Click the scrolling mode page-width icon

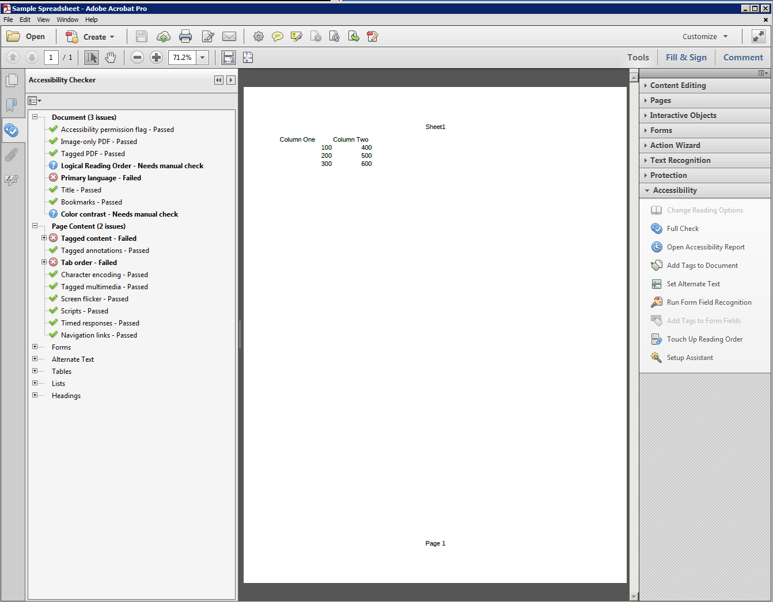229,57
